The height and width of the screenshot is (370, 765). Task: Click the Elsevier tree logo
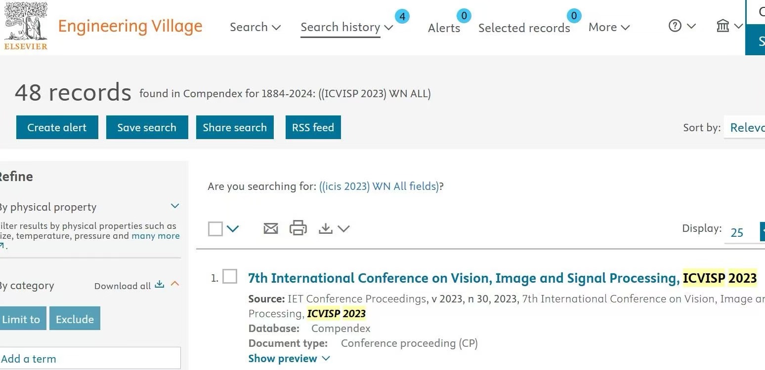[26, 26]
